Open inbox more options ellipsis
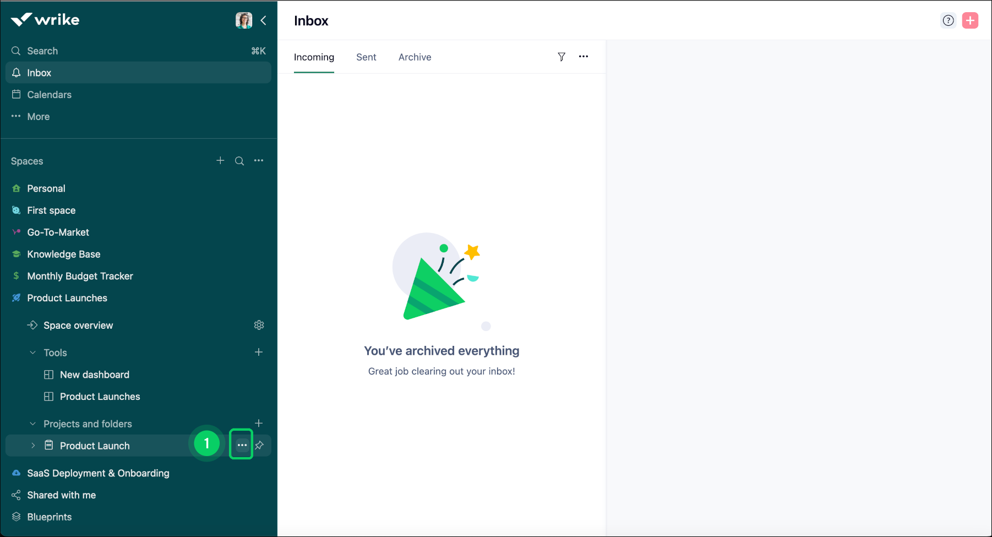Screen dimensions: 992x537 pyautogui.click(x=584, y=57)
